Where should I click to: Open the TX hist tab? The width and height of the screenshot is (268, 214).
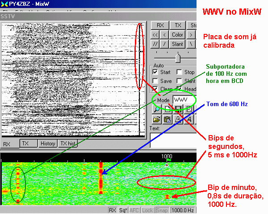click(68, 144)
